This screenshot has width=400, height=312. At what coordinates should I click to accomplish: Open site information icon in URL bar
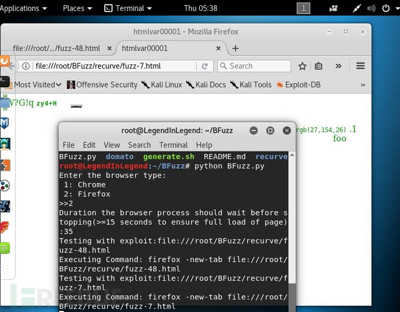pyautogui.click(x=26, y=66)
